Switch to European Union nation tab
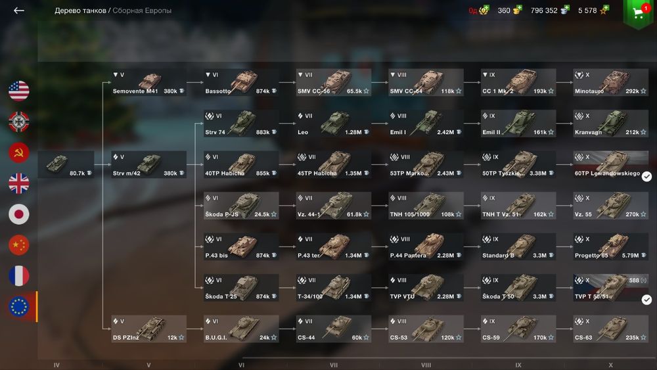 click(19, 307)
